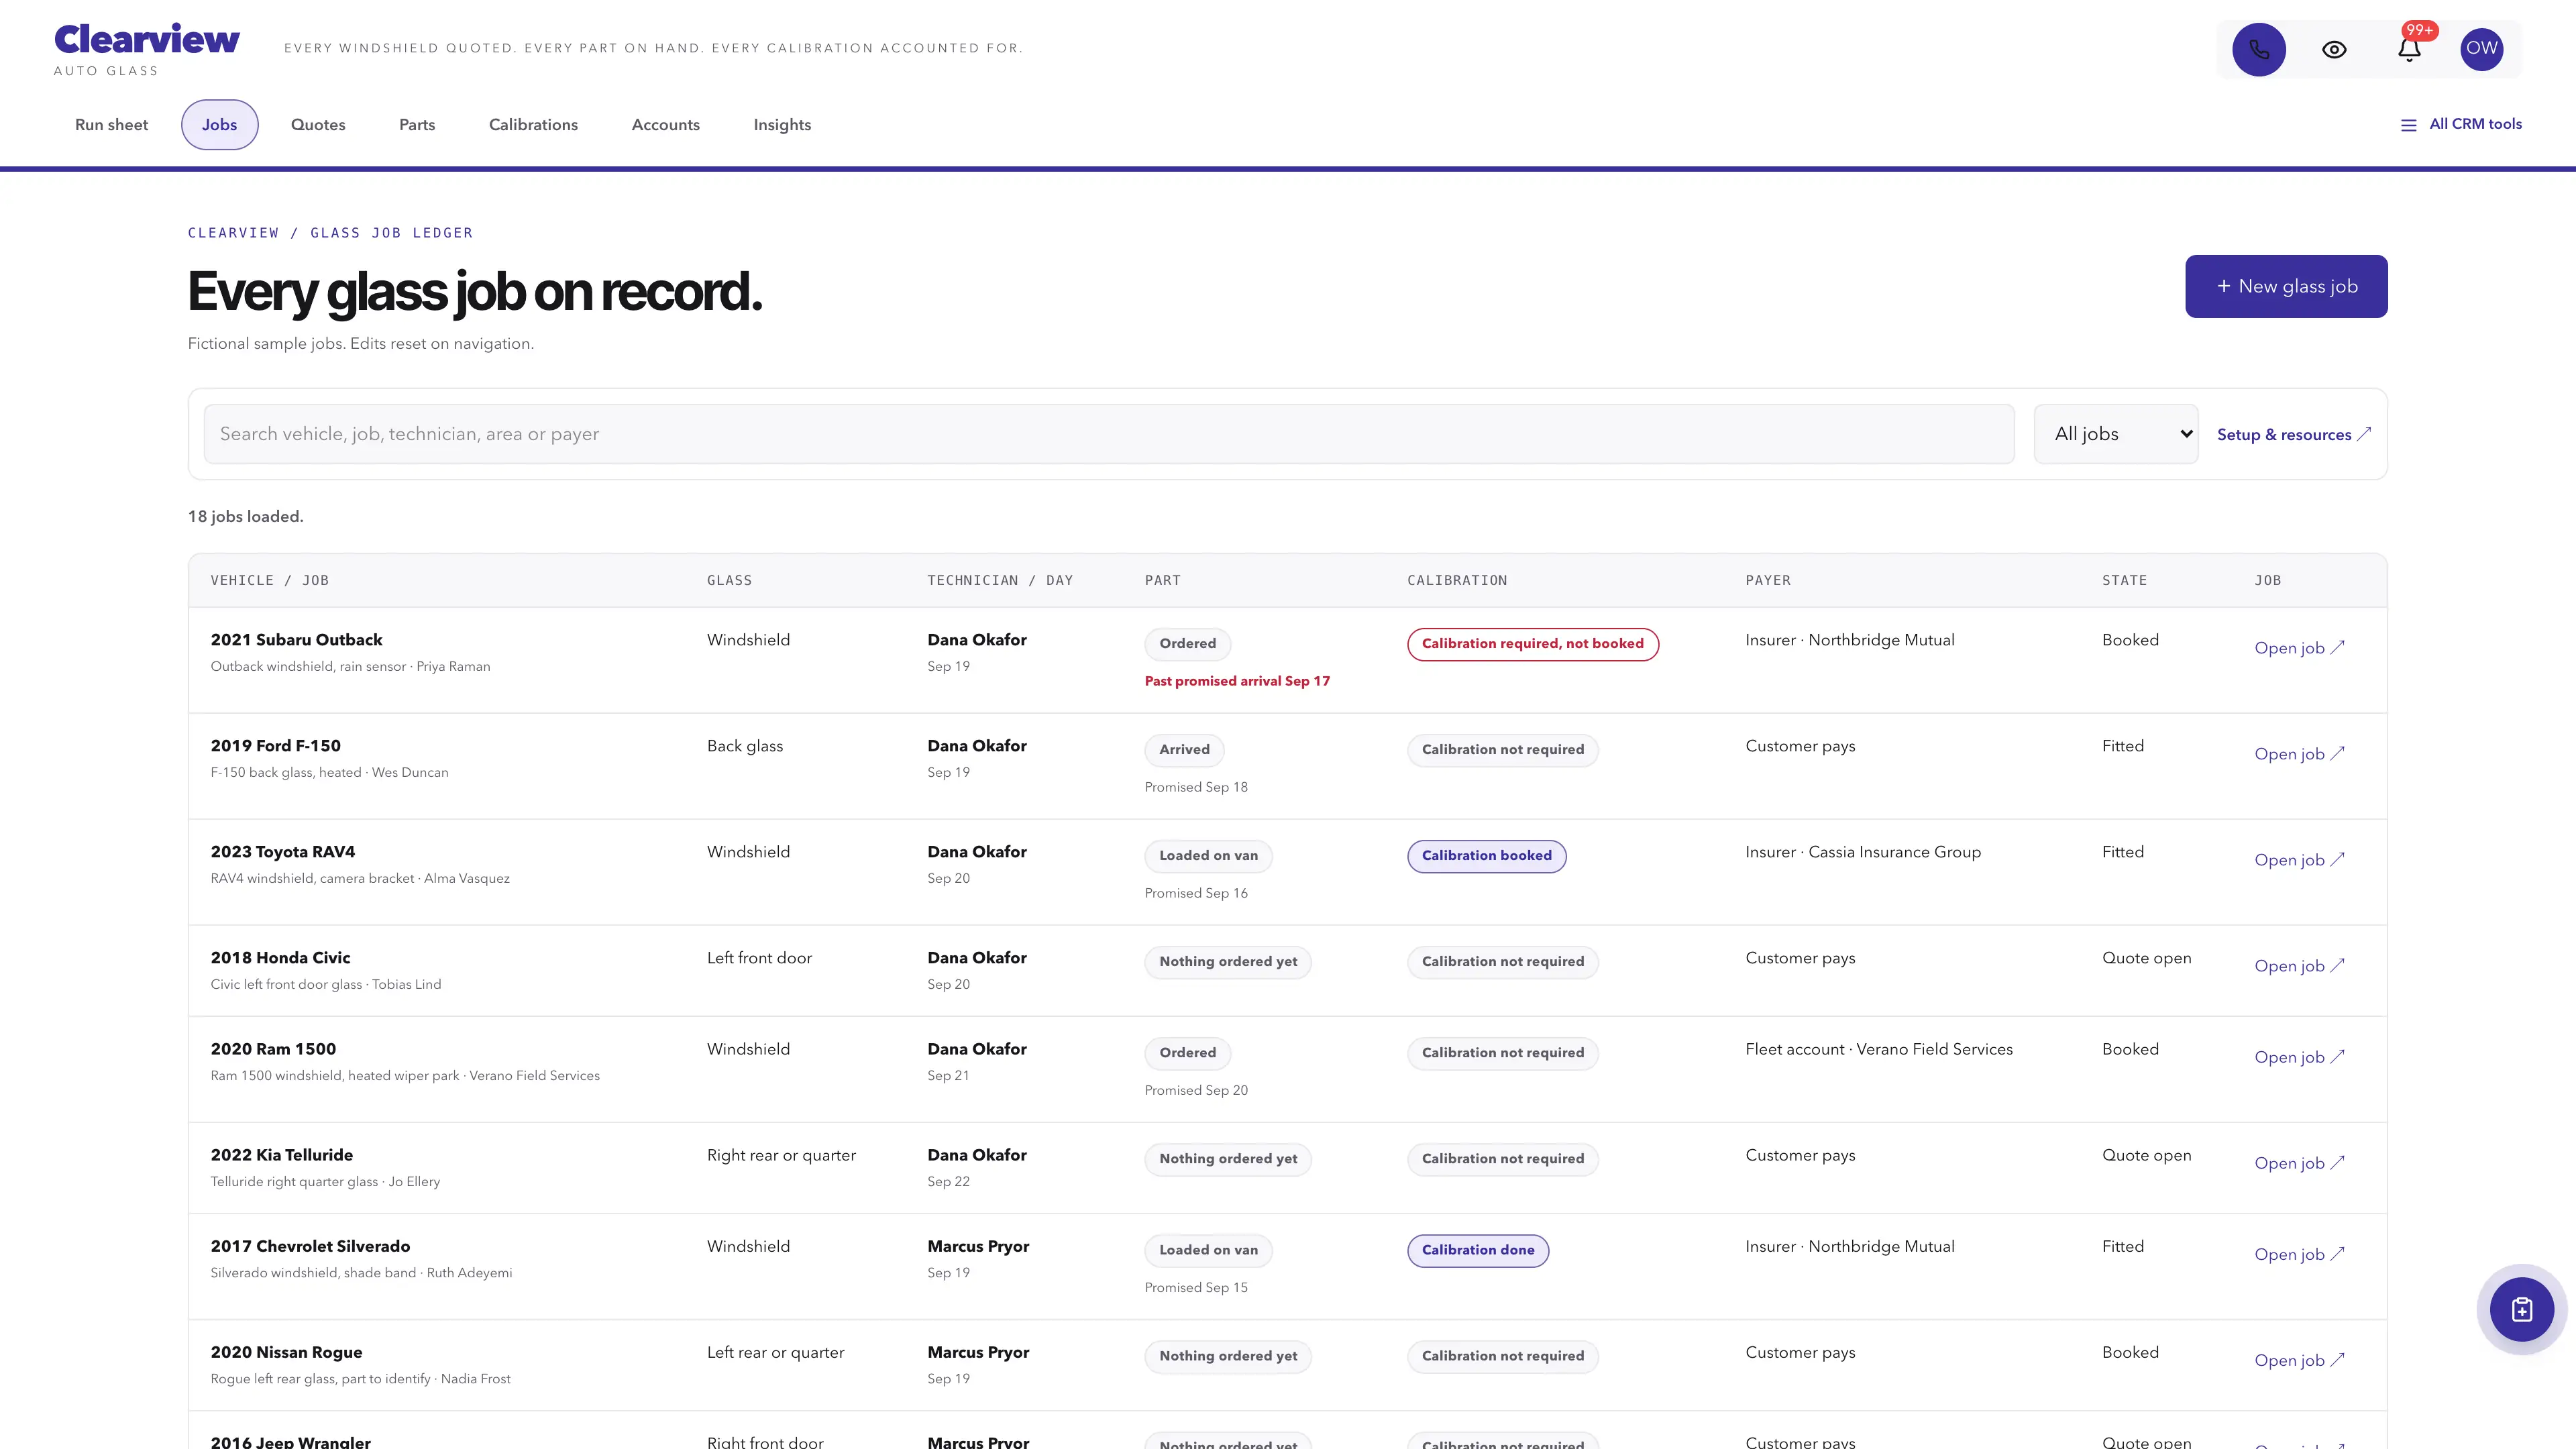Click the phone call icon button
Screen dimensions: 2576x1449
point(2259,49)
